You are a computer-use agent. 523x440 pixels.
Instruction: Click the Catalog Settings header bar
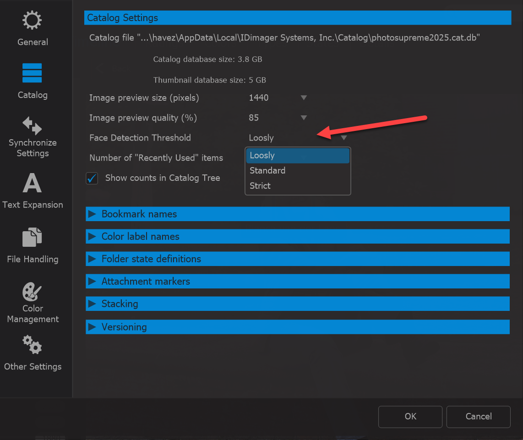click(298, 18)
